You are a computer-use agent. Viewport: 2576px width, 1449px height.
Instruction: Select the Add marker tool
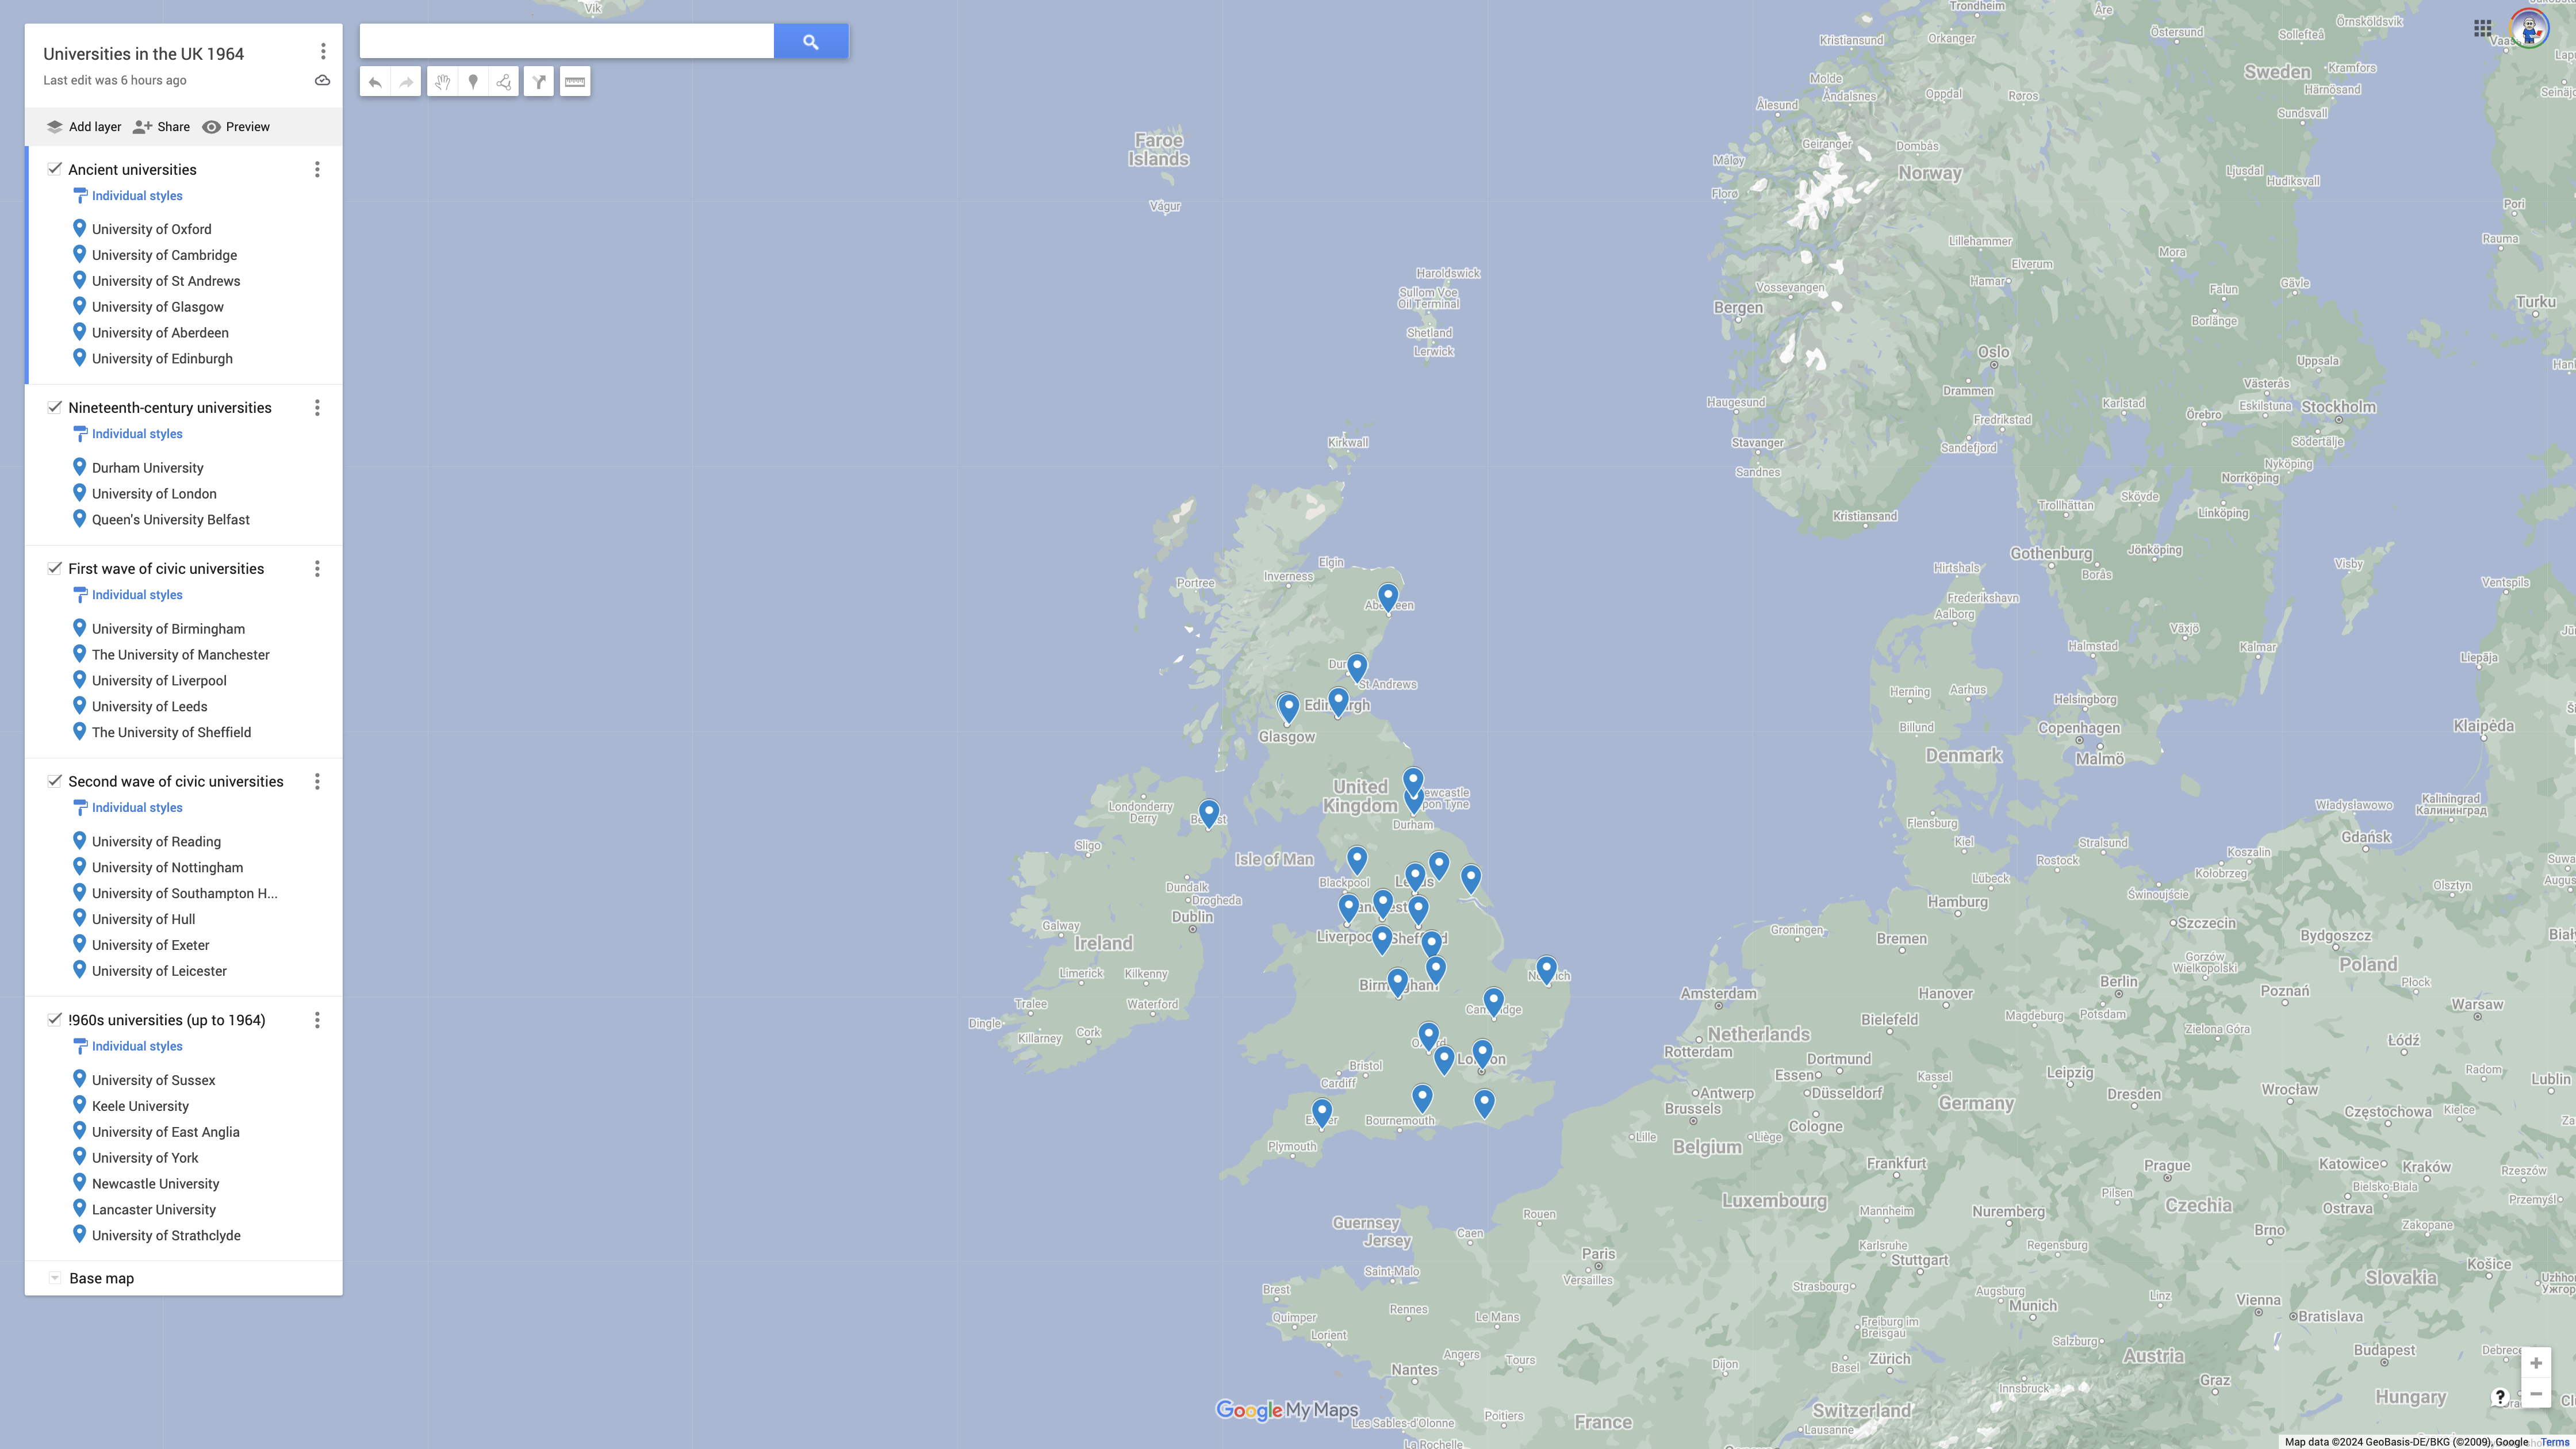click(473, 82)
